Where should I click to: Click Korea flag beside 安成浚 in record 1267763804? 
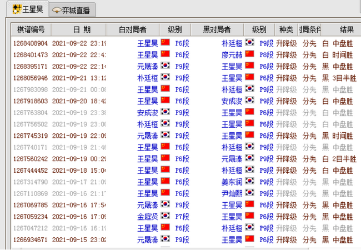(x=166, y=112)
